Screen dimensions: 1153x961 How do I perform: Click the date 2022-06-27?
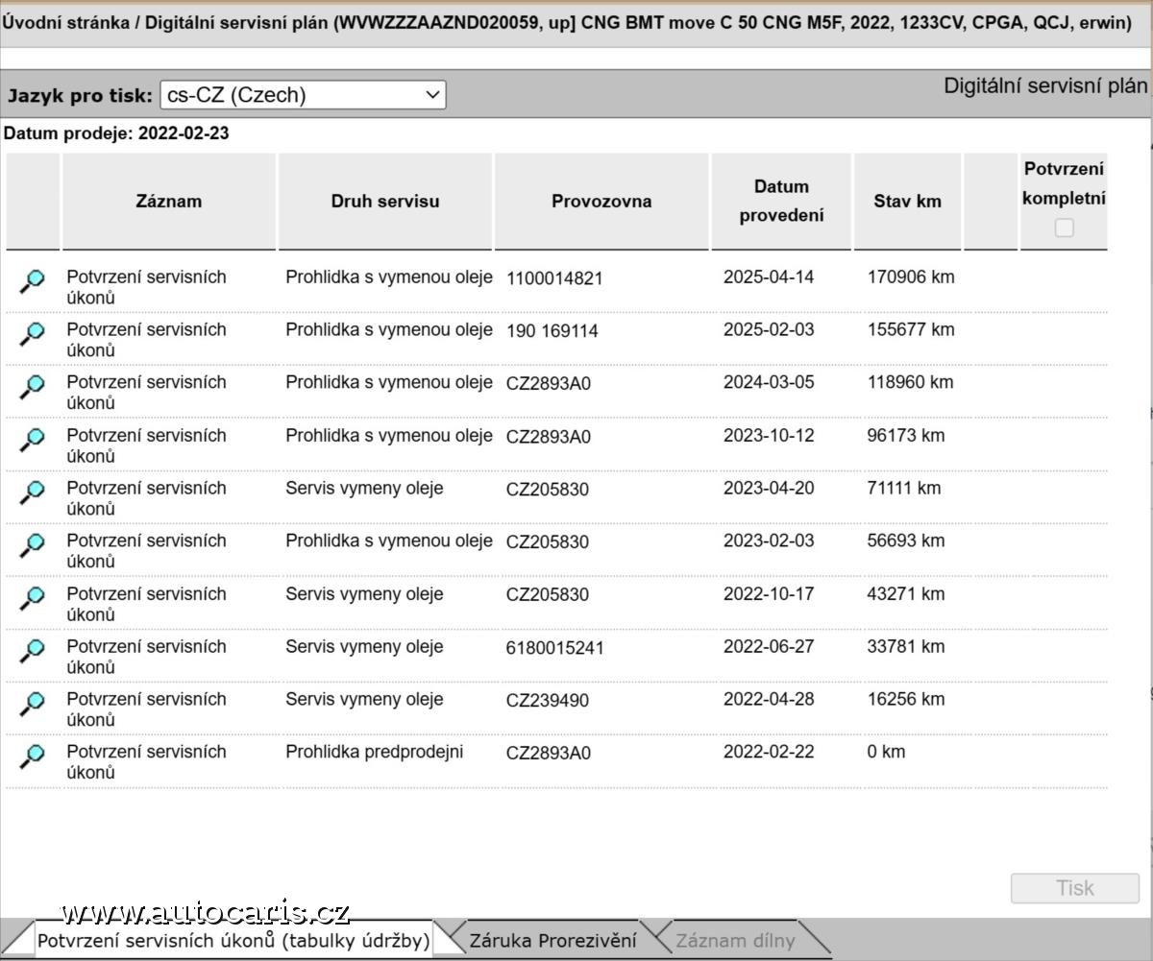pyautogui.click(x=769, y=646)
